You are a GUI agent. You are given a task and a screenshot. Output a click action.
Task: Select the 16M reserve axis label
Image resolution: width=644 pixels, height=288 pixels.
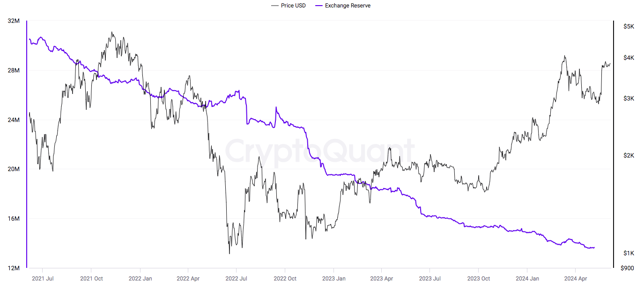(14, 219)
